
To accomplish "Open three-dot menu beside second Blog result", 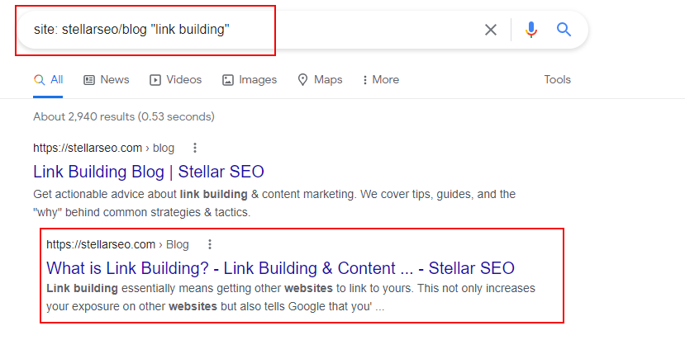I will pyautogui.click(x=210, y=244).
